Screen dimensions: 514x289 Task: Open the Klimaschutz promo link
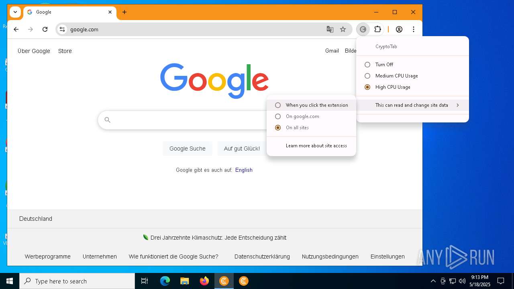click(218, 238)
